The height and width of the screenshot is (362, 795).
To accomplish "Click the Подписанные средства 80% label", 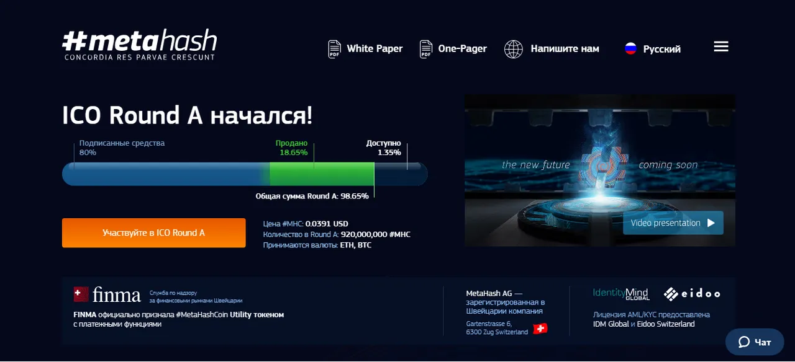I will tap(122, 148).
